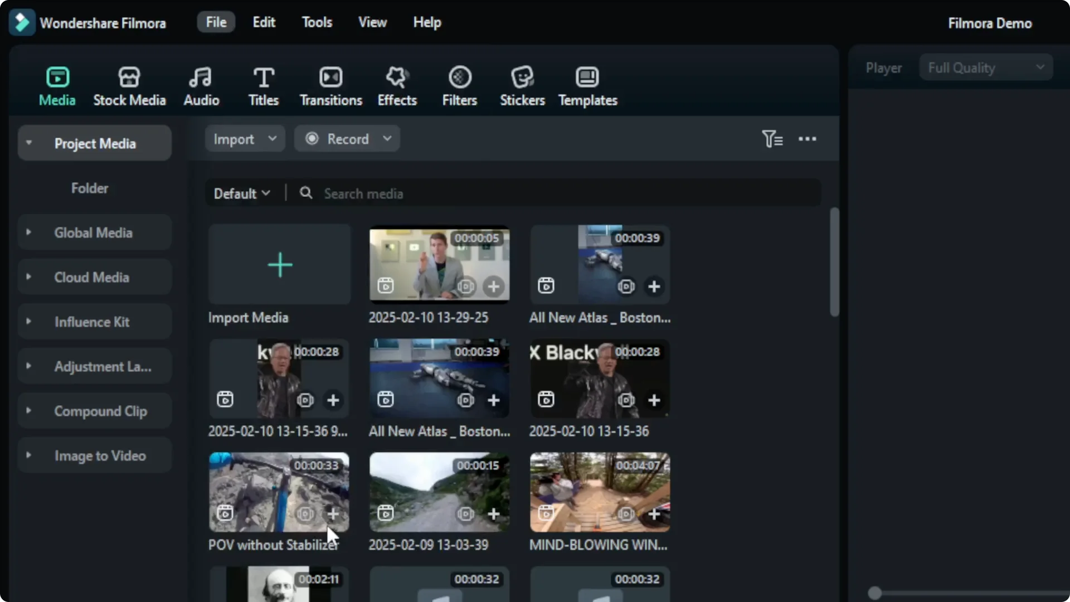Open the File menu

click(215, 22)
